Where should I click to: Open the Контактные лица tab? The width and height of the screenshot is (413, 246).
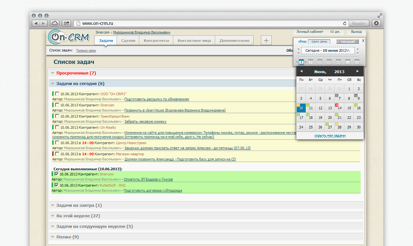point(194,40)
